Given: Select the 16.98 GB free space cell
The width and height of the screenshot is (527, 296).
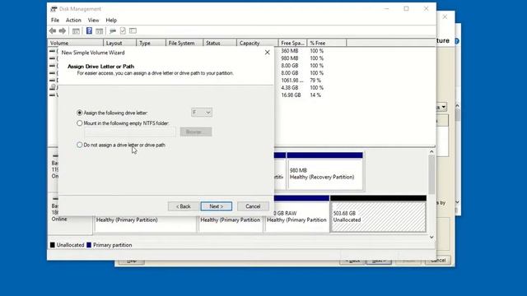Looking at the screenshot, I should (291, 95).
